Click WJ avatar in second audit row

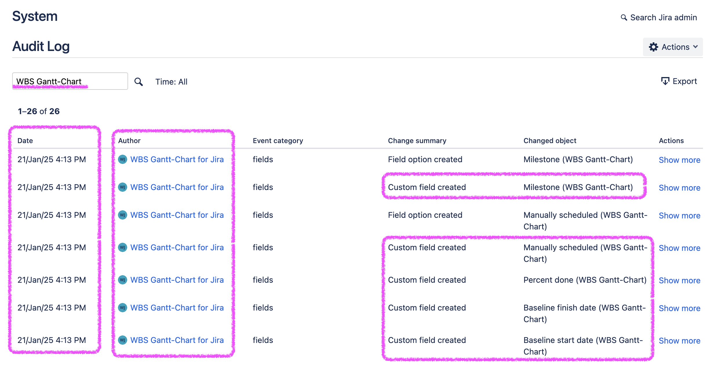(x=123, y=187)
